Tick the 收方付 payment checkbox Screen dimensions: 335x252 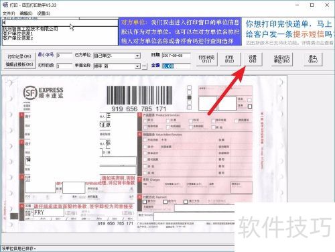point(165,202)
